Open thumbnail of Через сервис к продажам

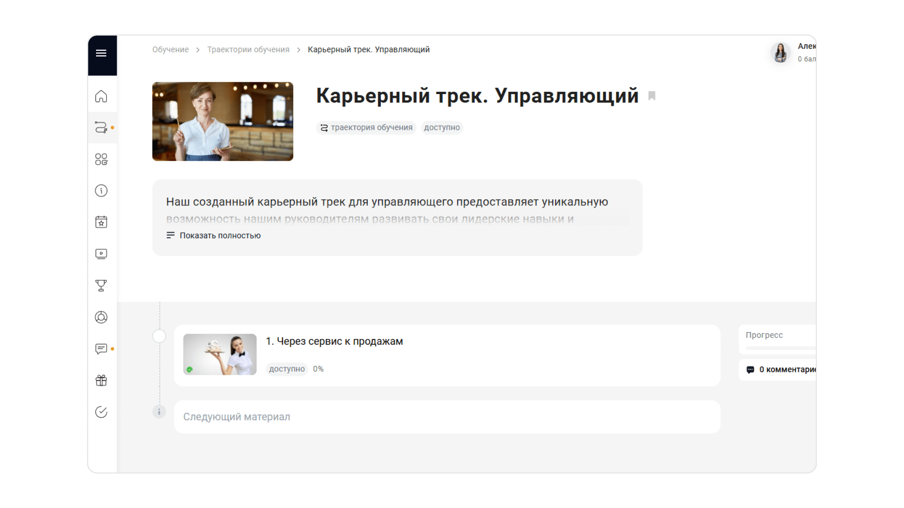click(220, 354)
